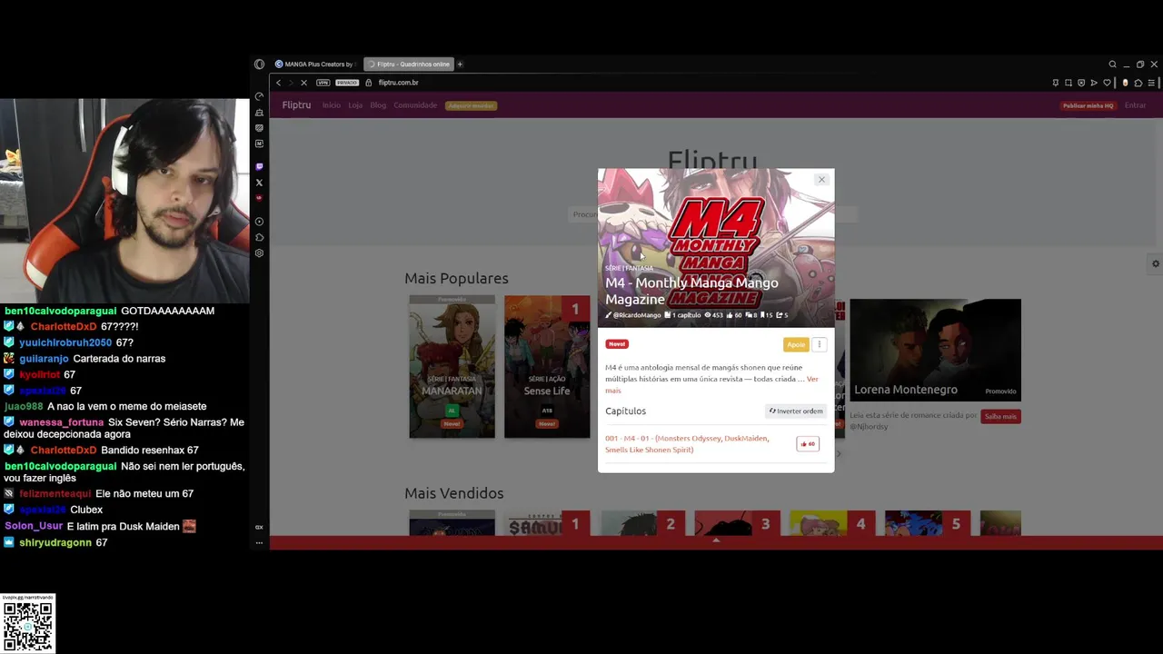Click the page settings gear at right edge
This screenshot has height=654, width=1163.
click(1156, 264)
